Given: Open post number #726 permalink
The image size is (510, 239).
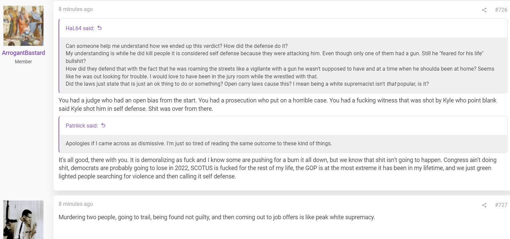Looking at the screenshot, I should click(x=501, y=10).
